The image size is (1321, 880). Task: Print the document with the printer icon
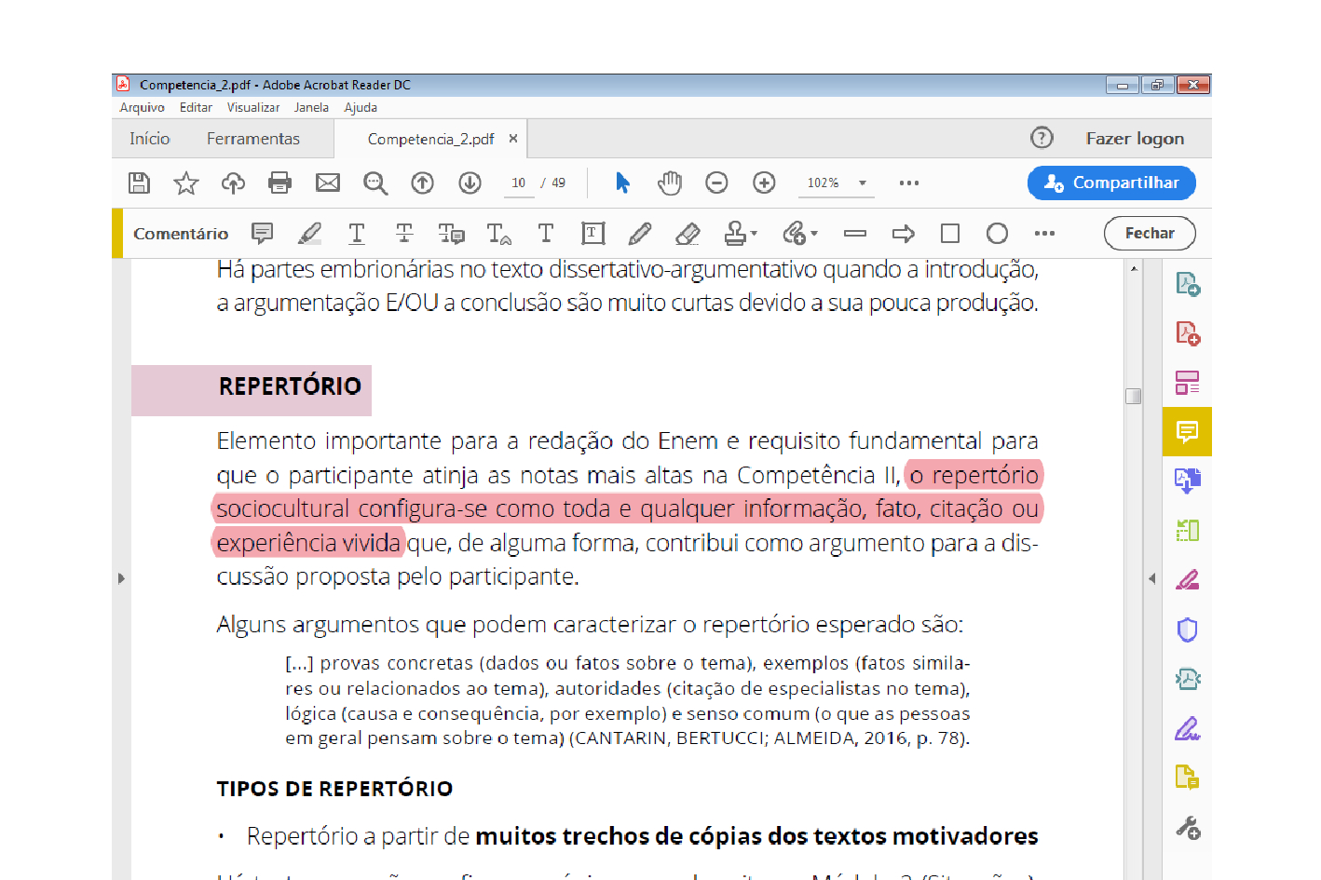[279, 183]
